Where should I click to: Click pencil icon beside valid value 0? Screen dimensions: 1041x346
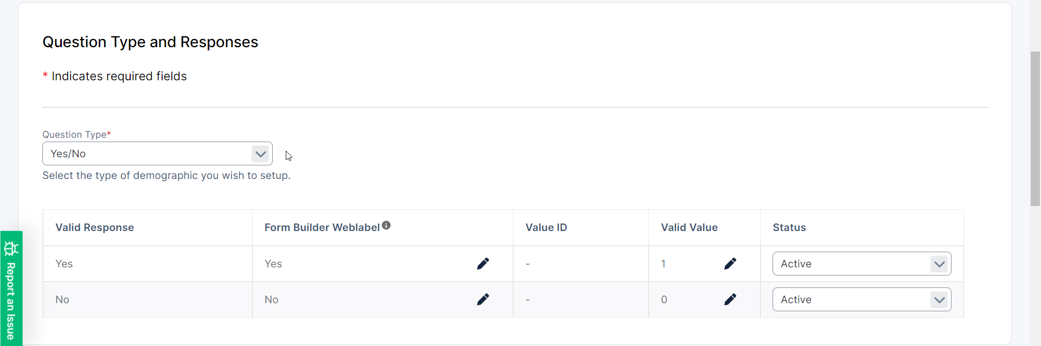point(730,299)
